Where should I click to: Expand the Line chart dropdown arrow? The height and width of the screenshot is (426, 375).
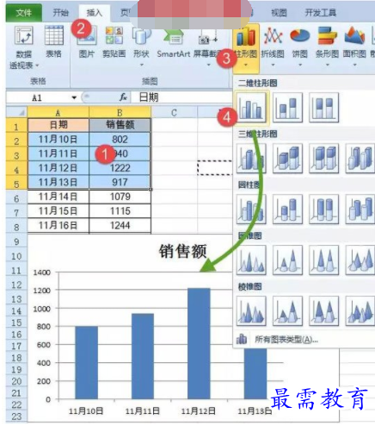coord(273,65)
